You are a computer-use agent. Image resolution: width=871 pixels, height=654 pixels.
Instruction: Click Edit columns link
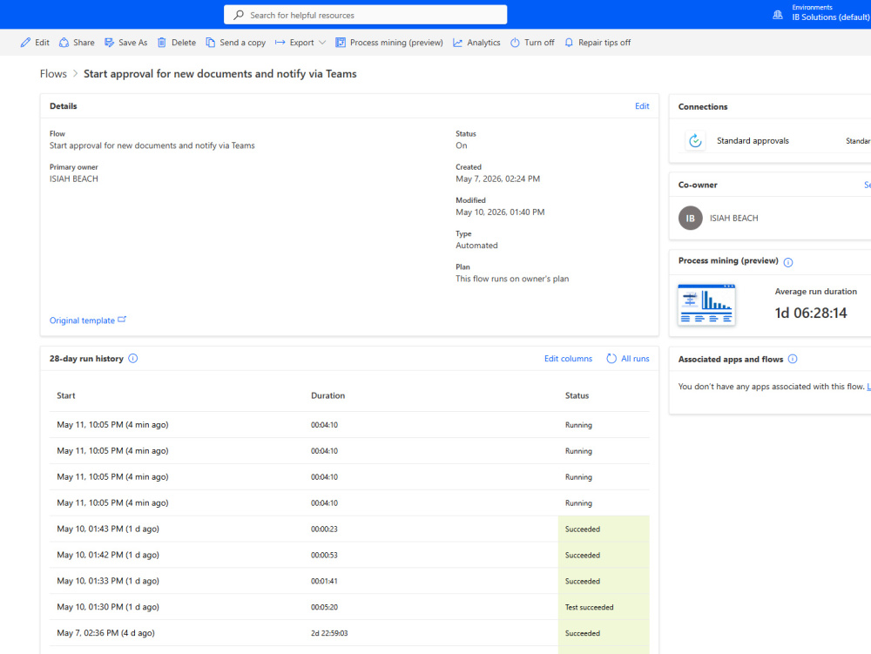coord(568,359)
